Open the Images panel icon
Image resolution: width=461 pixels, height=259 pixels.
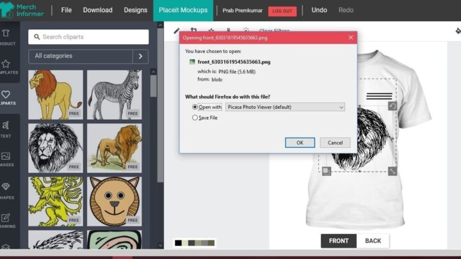pos(6,156)
